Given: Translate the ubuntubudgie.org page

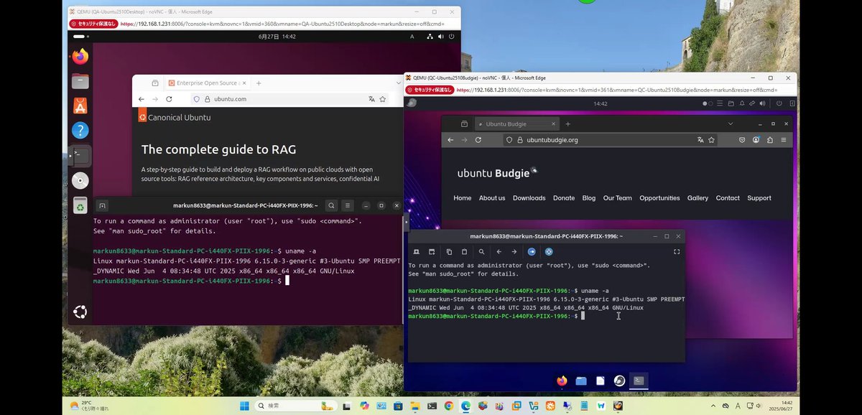Looking at the screenshot, I should 700,140.
